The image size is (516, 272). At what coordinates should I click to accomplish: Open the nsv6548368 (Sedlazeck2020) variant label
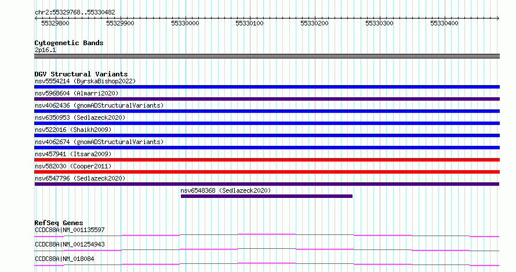[226, 190]
